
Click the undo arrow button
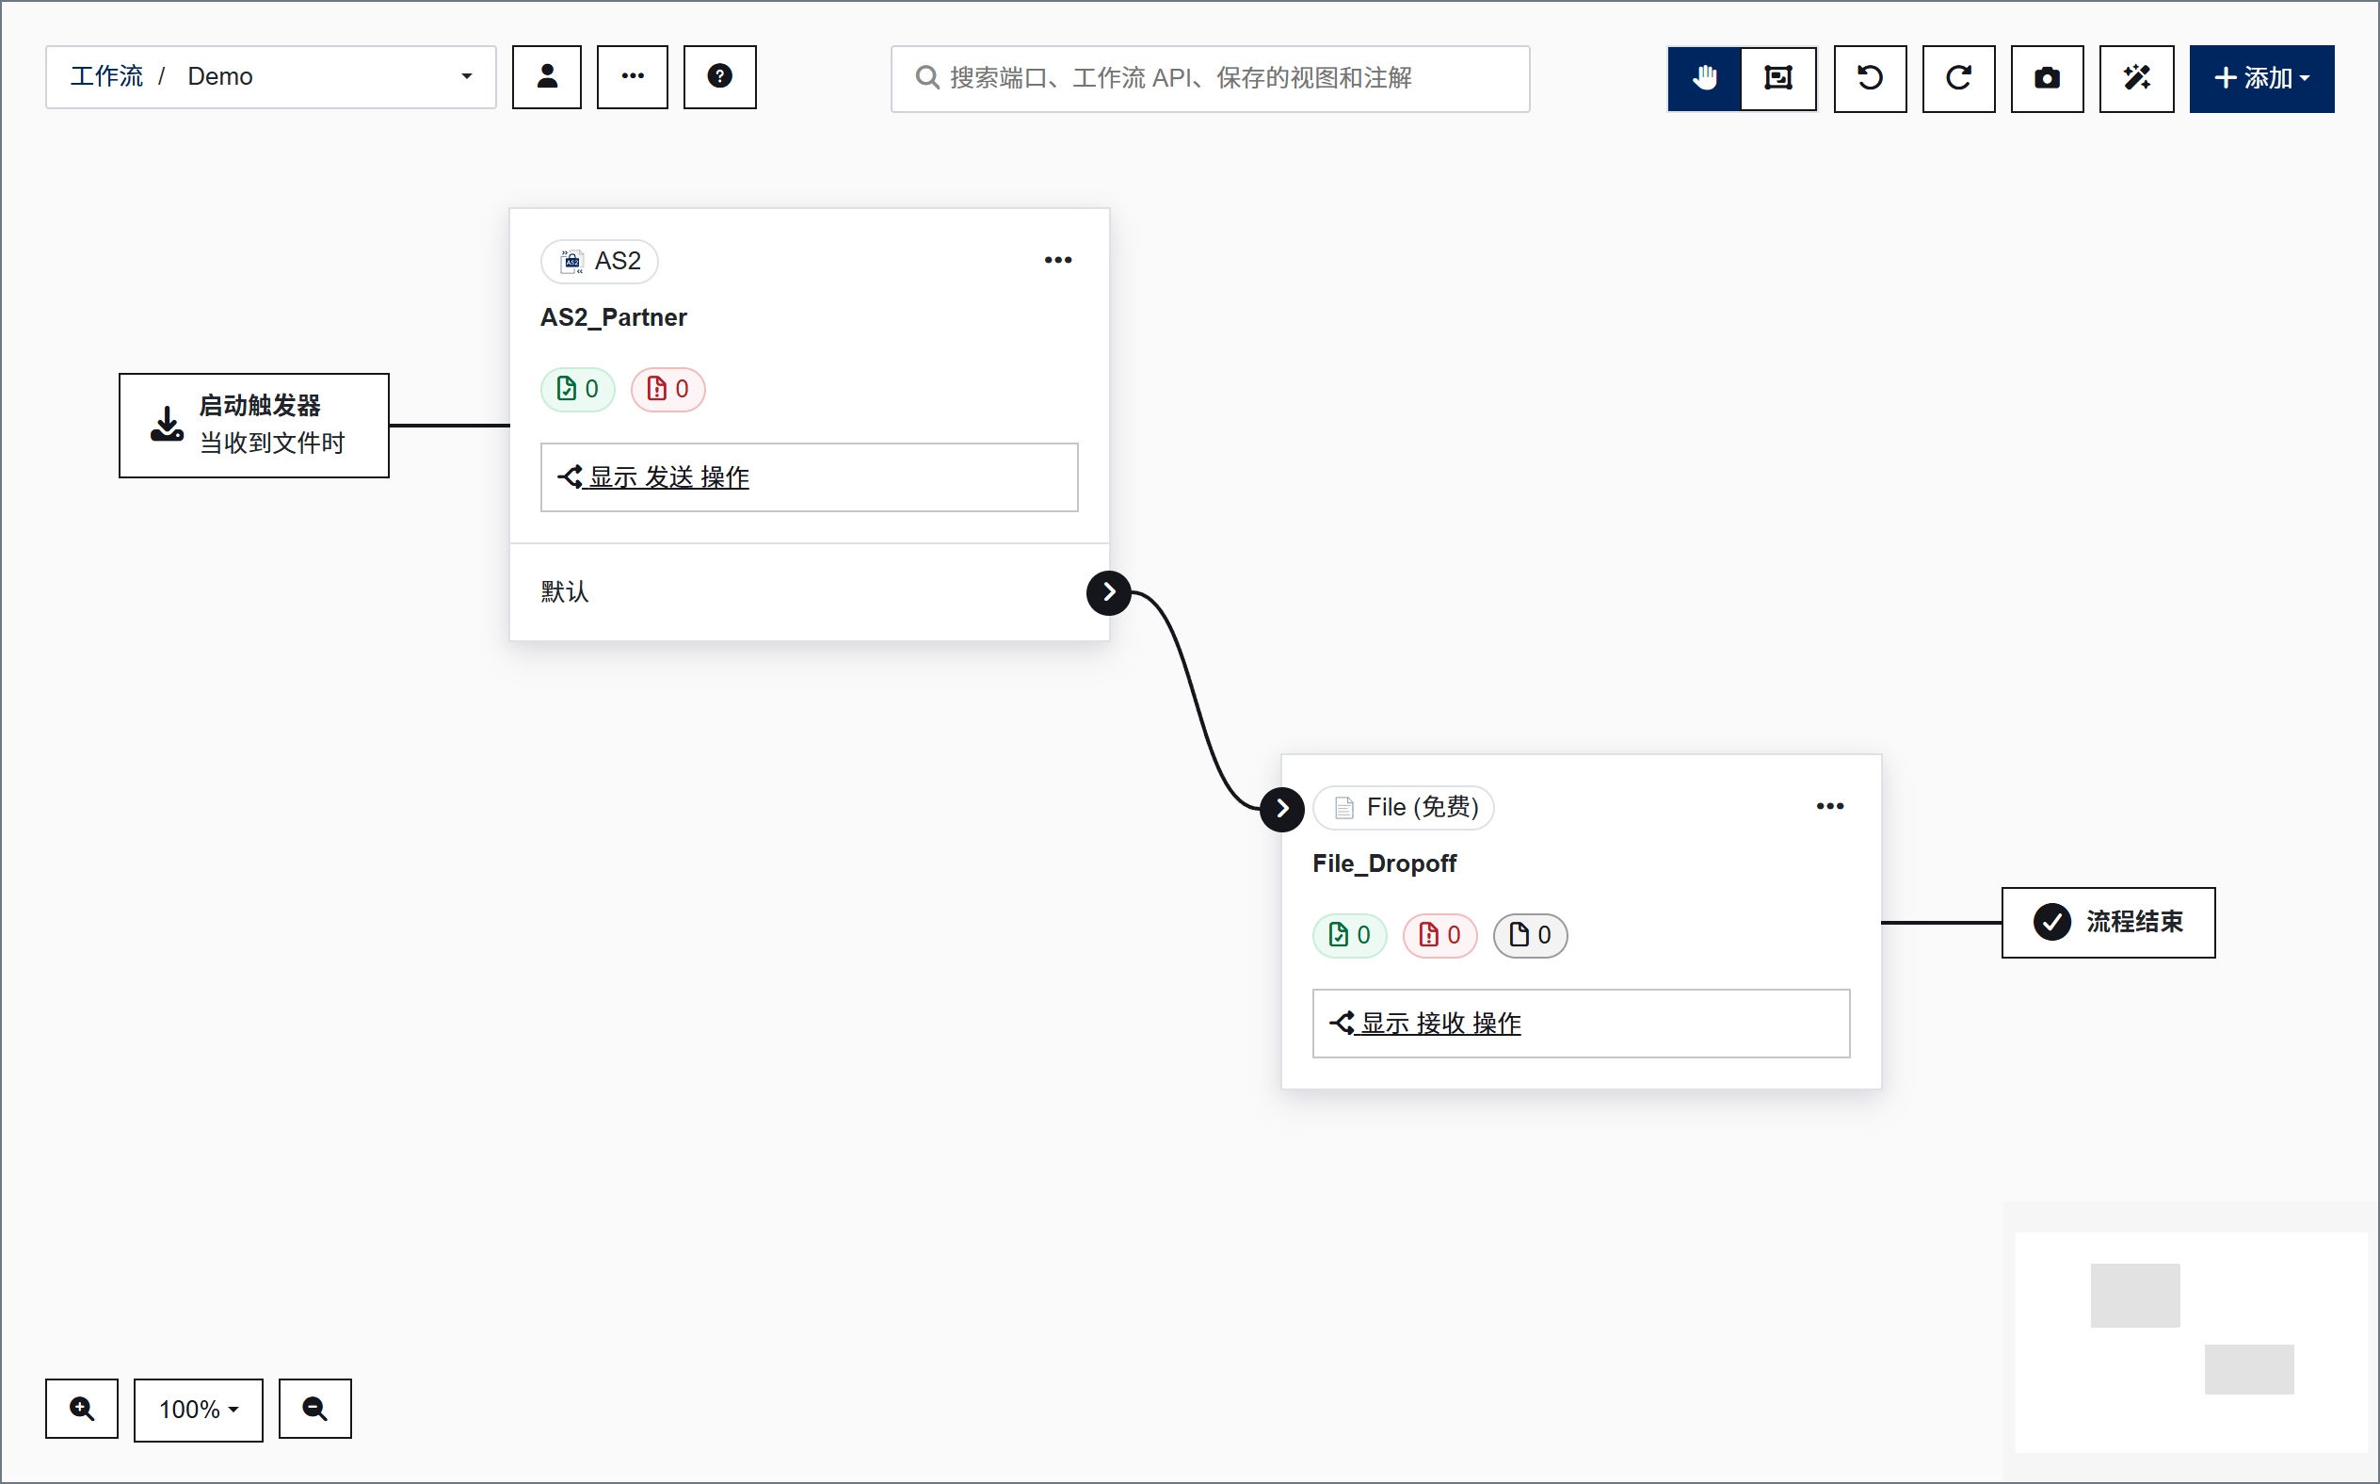pos(1870,77)
